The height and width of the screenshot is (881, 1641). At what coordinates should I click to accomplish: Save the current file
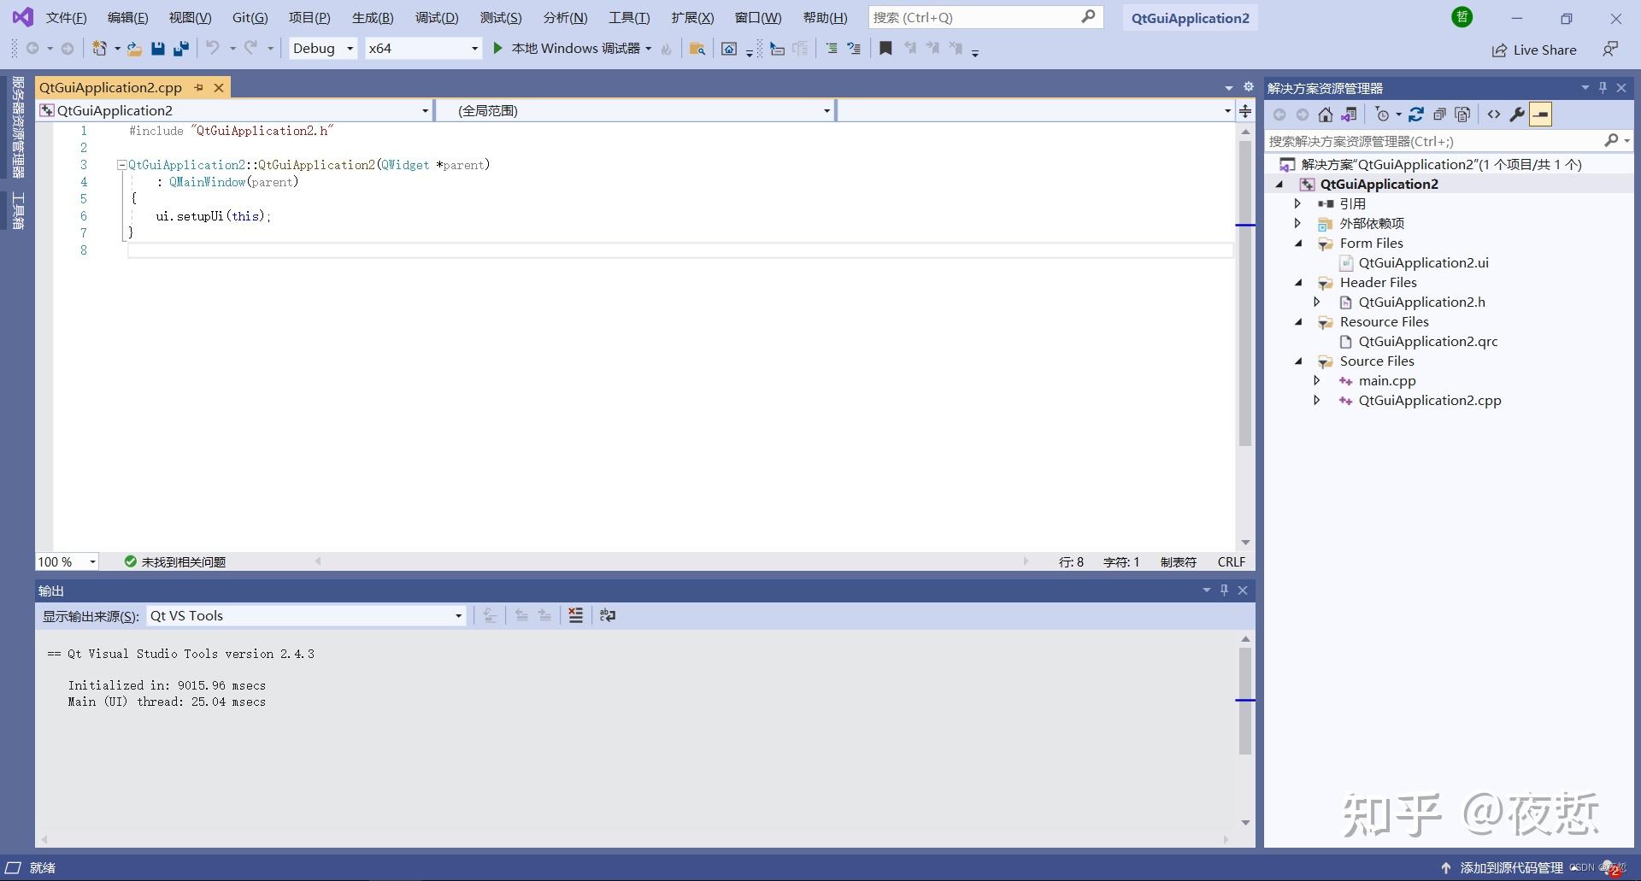(x=157, y=49)
